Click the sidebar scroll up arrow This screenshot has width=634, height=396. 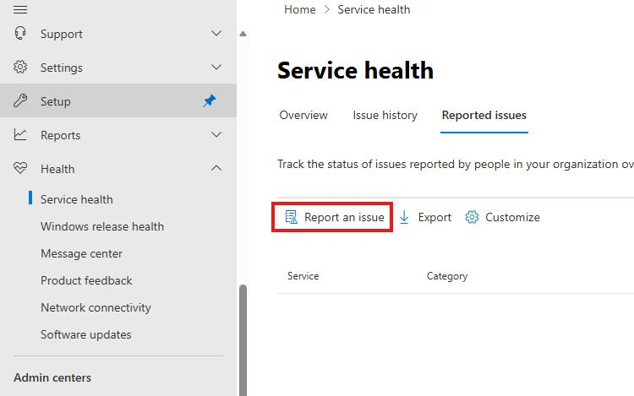[x=243, y=34]
